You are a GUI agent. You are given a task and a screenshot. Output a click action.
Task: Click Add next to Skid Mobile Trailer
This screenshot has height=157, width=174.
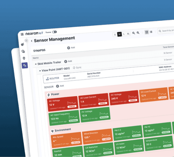tap(68, 61)
